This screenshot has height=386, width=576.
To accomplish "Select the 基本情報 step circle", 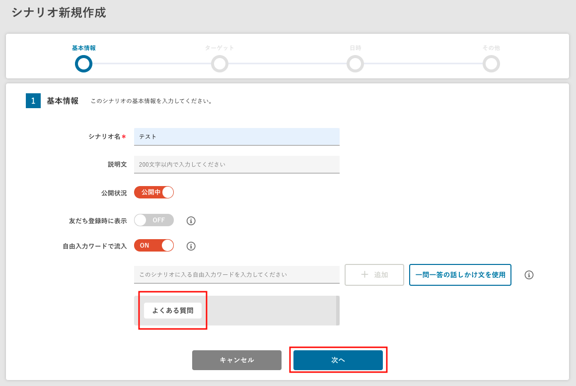I will tap(83, 64).
